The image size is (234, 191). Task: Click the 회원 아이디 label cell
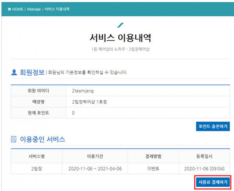[x=39, y=91]
